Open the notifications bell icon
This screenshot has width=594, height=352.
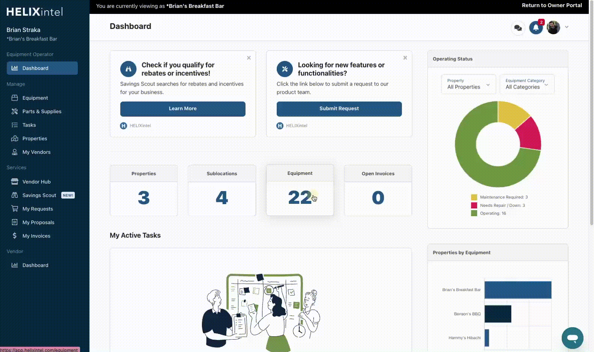tap(536, 28)
